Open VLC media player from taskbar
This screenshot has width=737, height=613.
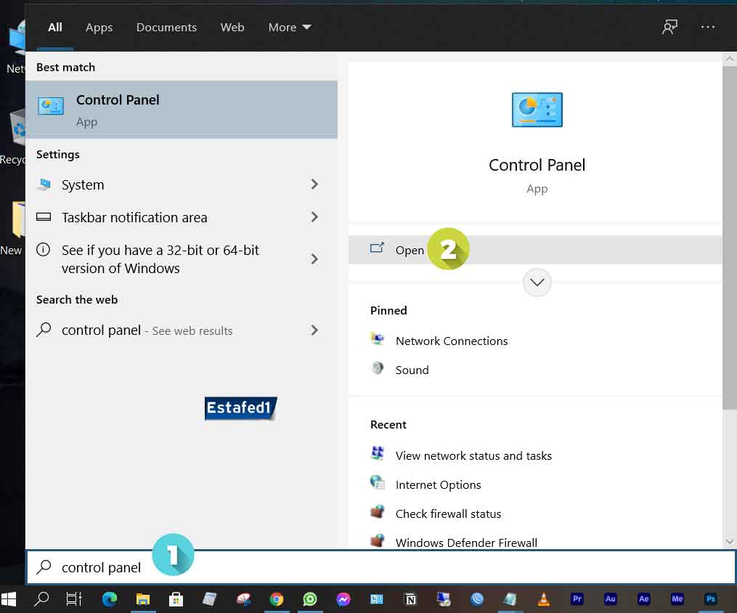click(544, 599)
